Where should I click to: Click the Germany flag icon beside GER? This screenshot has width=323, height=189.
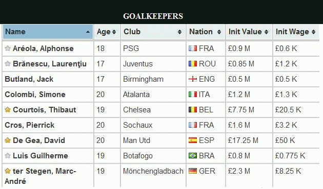[x=193, y=171]
